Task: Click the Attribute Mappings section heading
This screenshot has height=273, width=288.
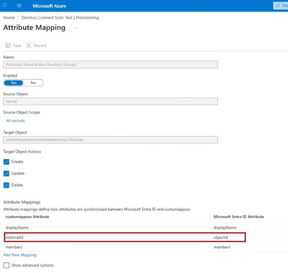Action: coord(21,202)
